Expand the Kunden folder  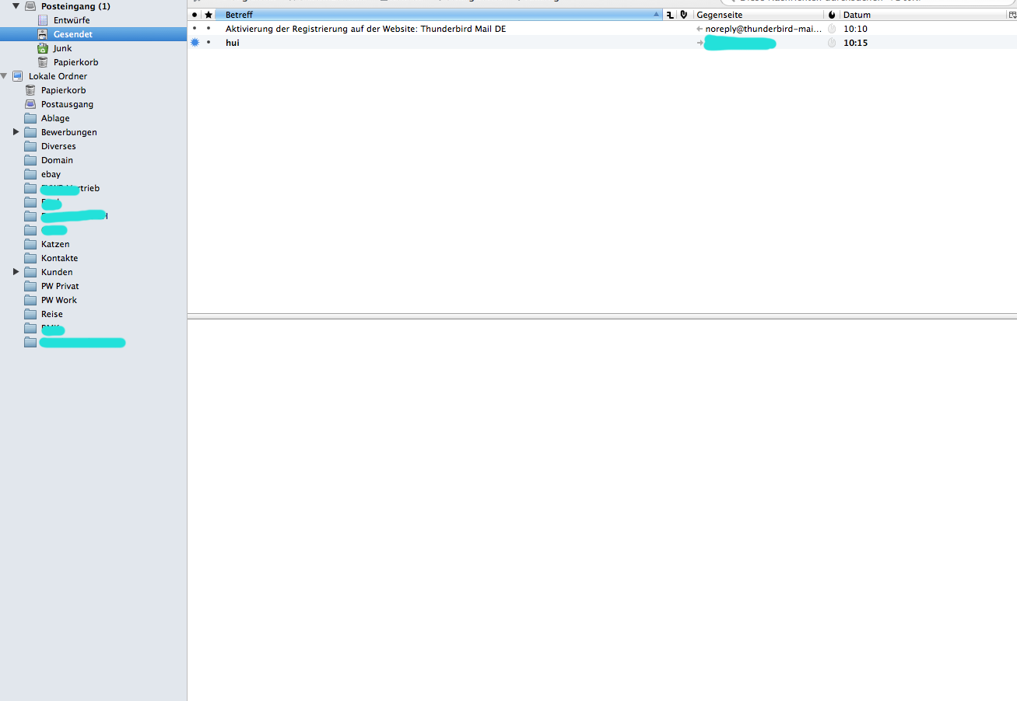point(16,272)
